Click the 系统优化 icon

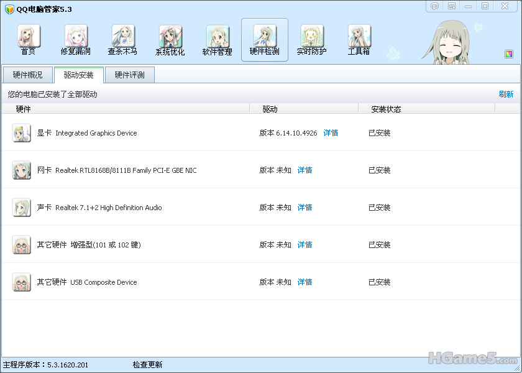[x=170, y=40]
